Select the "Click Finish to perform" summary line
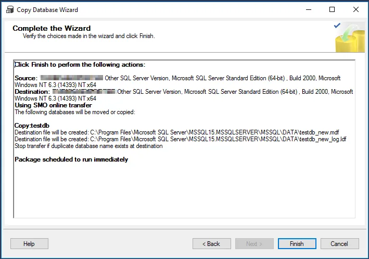 (x=80, y=65)
